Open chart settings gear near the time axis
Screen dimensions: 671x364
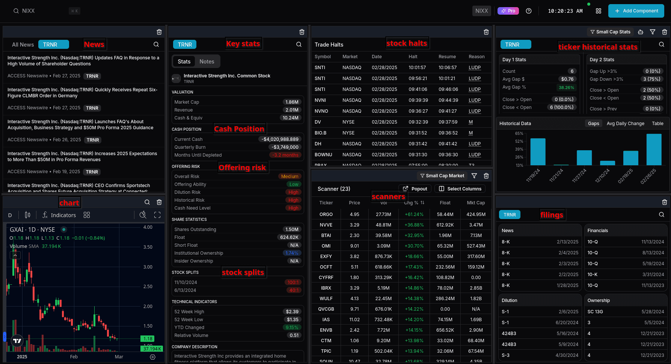(x=152, y=357)
